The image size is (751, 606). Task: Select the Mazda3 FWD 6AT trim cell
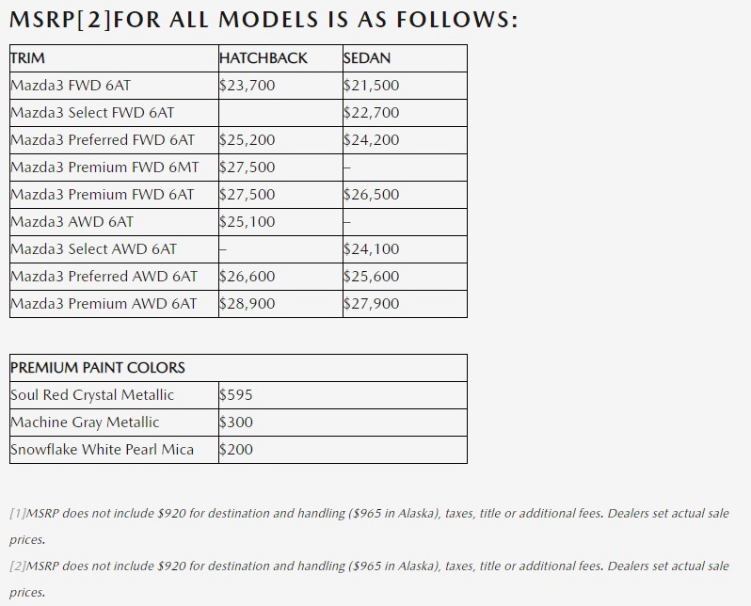tap(71, 86)
